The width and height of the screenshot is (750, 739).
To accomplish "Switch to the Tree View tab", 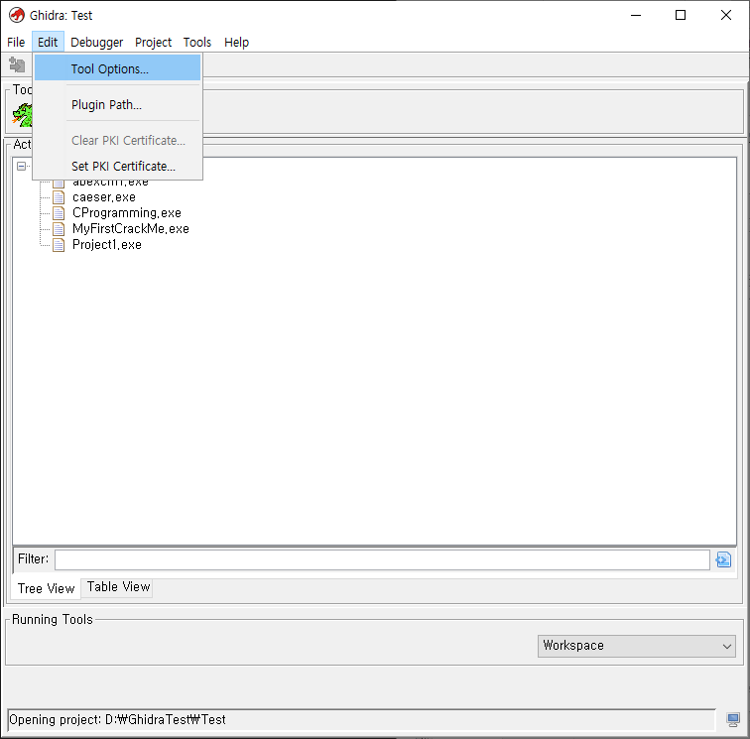I will [46, 588].
